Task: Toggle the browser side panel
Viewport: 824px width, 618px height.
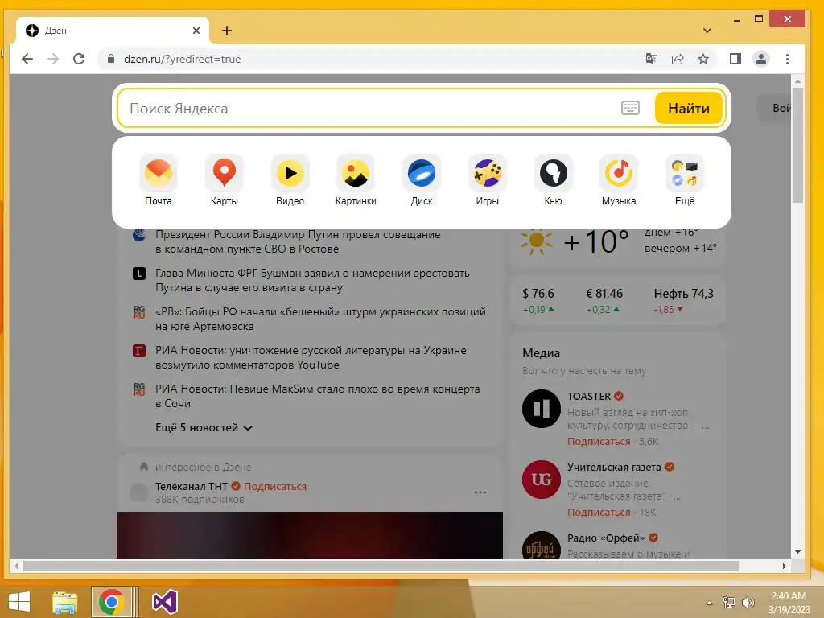Action: 735,59
